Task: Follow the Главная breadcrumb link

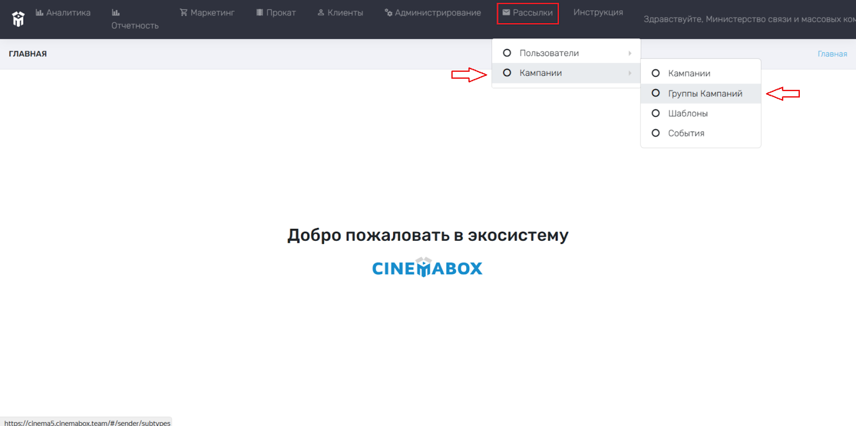Action: pyautogui.click(x=832, y=54)
